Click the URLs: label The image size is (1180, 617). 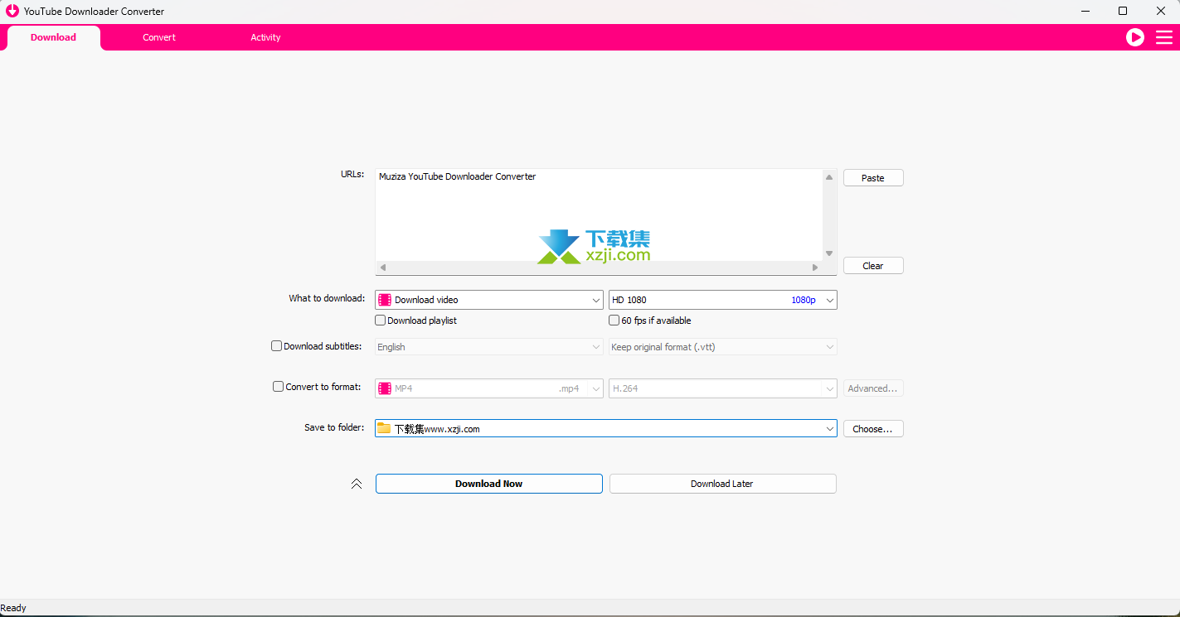coord(352,174)
